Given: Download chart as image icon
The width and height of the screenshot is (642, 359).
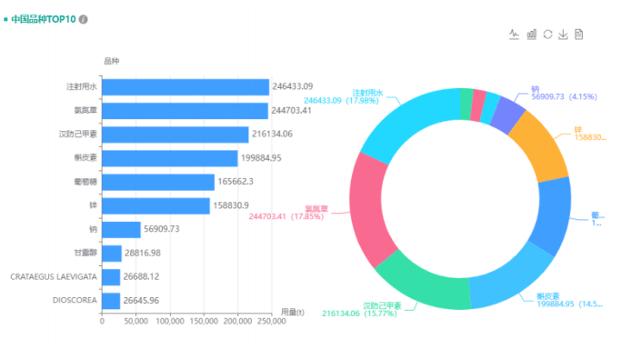Looking at the screenshot, I should coord(563,35).
